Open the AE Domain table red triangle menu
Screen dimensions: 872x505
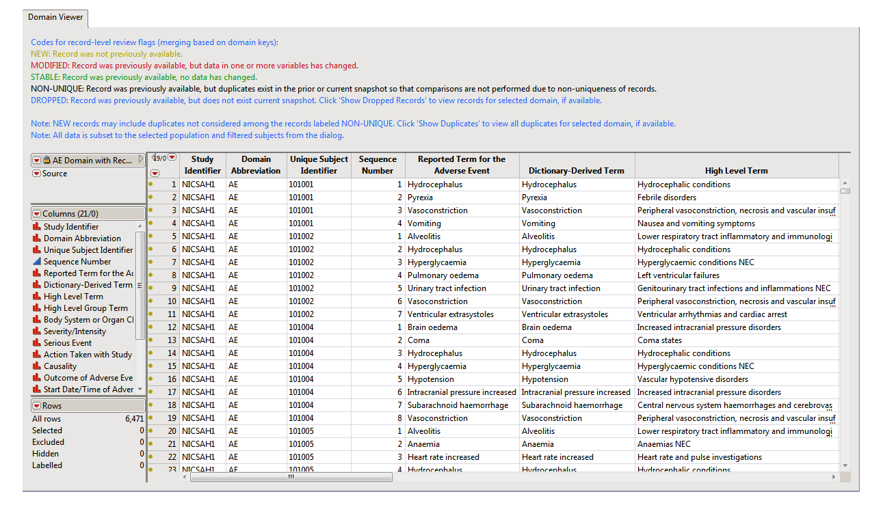click(x=37, y=161)
